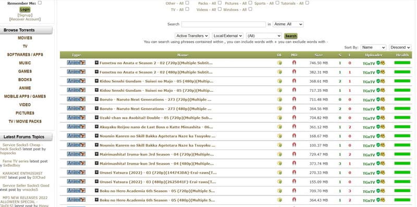Download icon for Urusei Yatsura 720p
This screenshot has height=207, width=417.
click(x=279, y=173)
